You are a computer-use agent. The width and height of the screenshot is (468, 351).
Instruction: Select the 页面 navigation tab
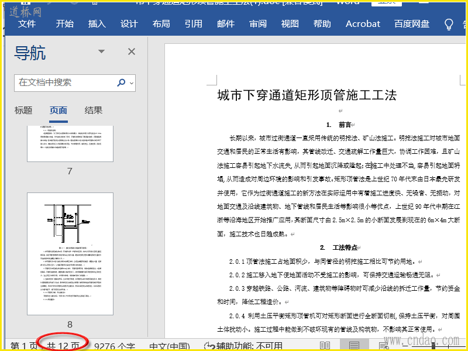[x=58, y=111]
